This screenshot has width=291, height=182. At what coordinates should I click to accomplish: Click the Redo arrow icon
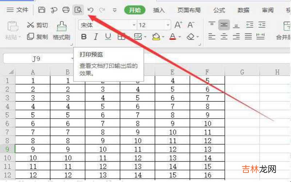coord(102,10)
